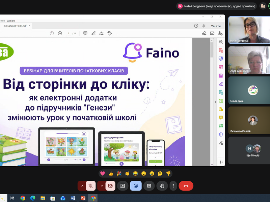Select the add comment note tool
Image resolution: width=270 pixels, height=202 pixels.
[x=85, y=33]
